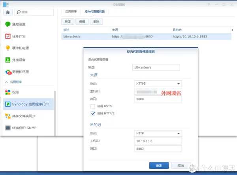237x175 pixels.
Task: Confirm the rule with 确定
Action: tap(159, 166)
